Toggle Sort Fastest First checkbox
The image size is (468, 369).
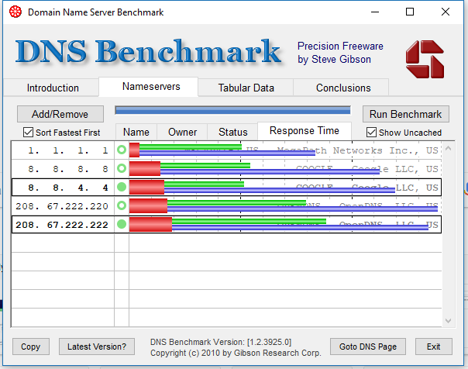(x=28, y=133)
